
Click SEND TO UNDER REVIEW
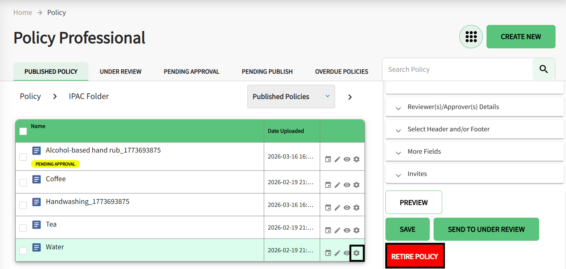(x=486, y=229)
